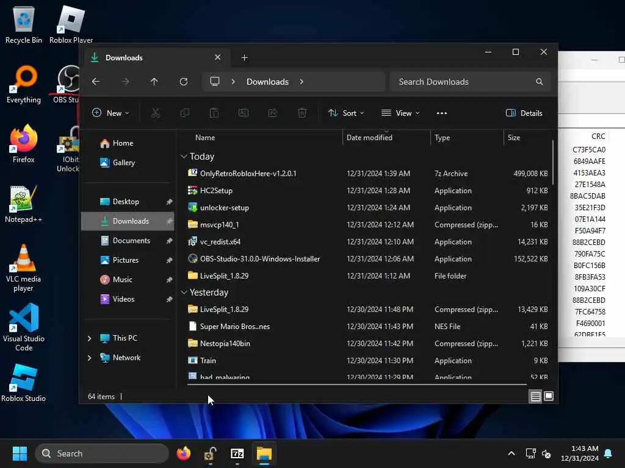Open Visual Studio Code shortcut
Screen dimensions: 625x468
pyautogui.click(x=24, y=327)
